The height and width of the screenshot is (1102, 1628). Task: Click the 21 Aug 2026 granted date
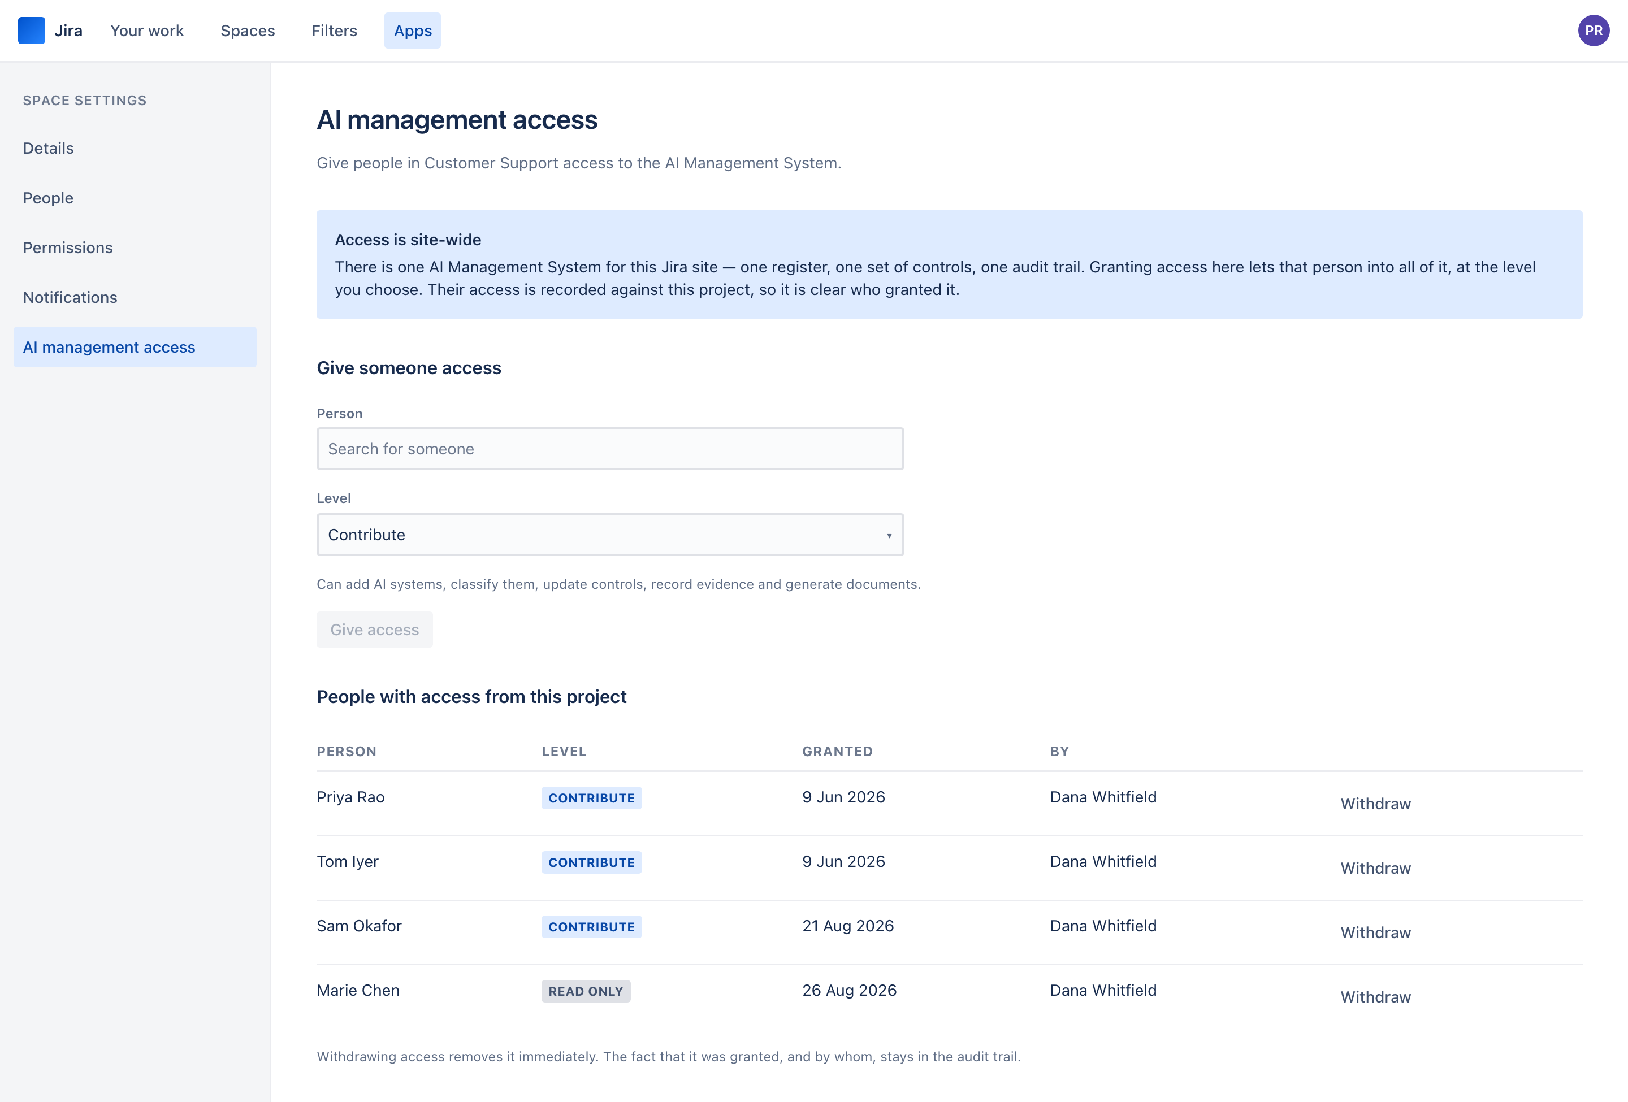[x=847, y=926]
